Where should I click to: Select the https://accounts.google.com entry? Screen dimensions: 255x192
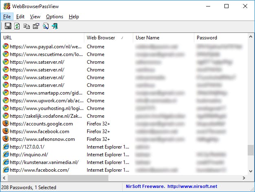coord(125,124)
